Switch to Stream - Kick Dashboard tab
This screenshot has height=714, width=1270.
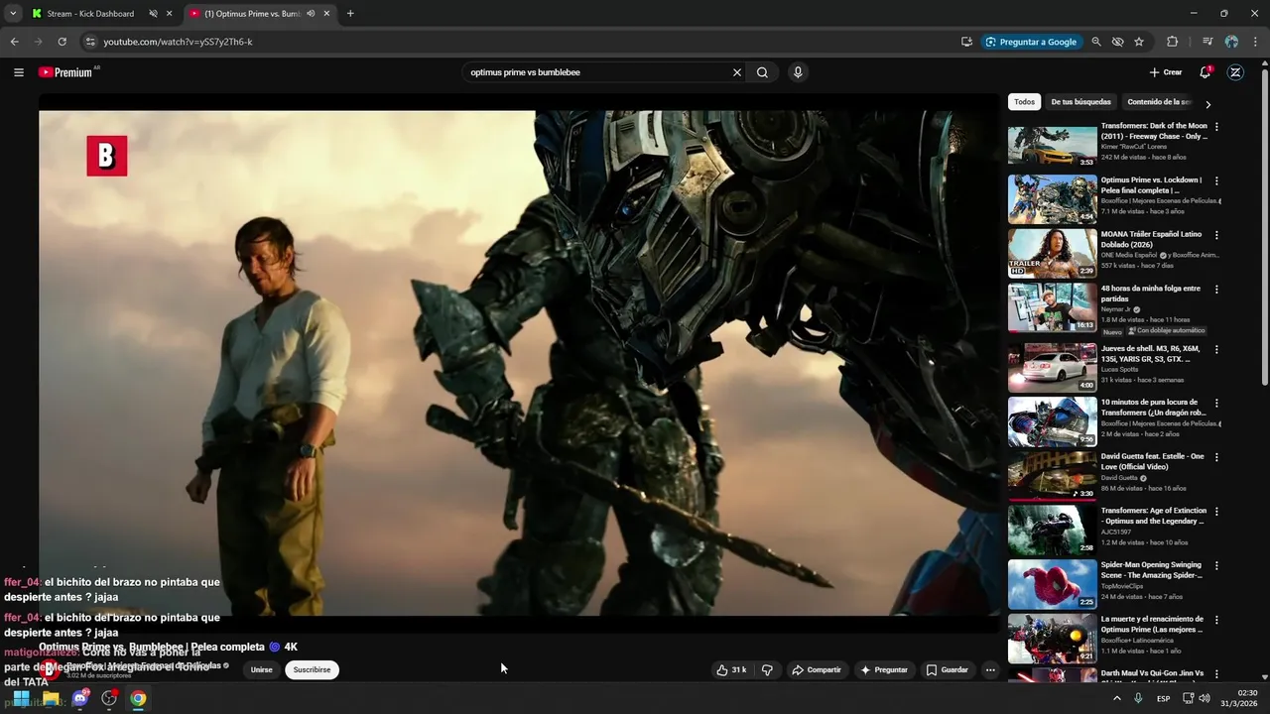[x=90, y=14]
